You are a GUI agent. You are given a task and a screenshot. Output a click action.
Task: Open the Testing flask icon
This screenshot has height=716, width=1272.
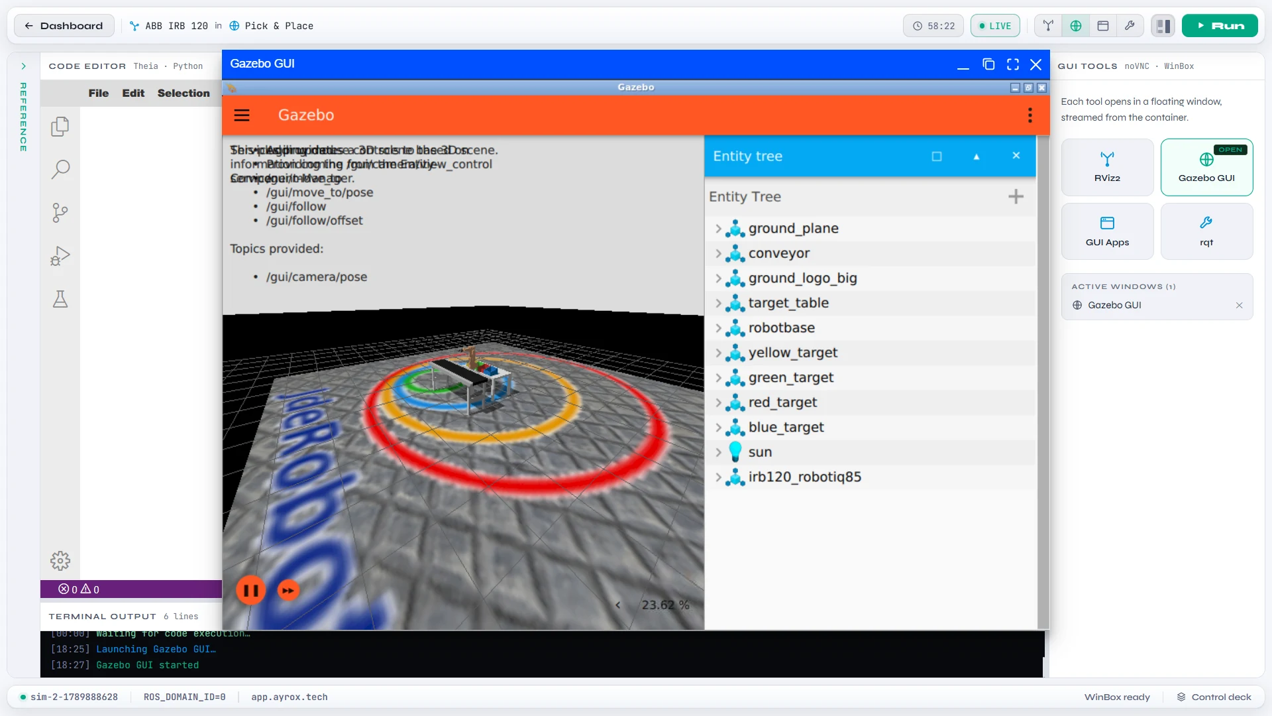[60, 299]
